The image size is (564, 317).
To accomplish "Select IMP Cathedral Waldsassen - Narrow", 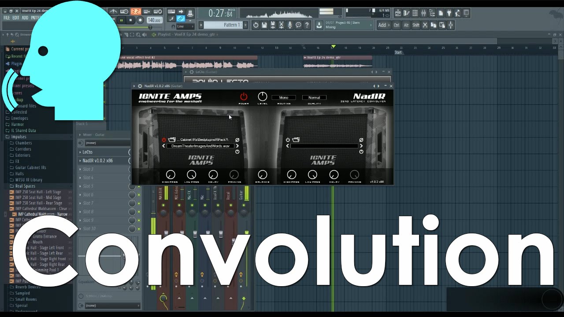I will pyautogui.click(x=43, y=214).
